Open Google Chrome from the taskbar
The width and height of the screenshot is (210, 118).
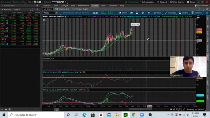(x=134, y=115)
